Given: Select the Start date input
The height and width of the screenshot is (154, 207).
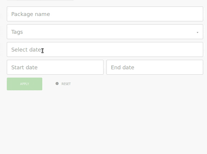Looking at the screenshot, I should 55,67.
